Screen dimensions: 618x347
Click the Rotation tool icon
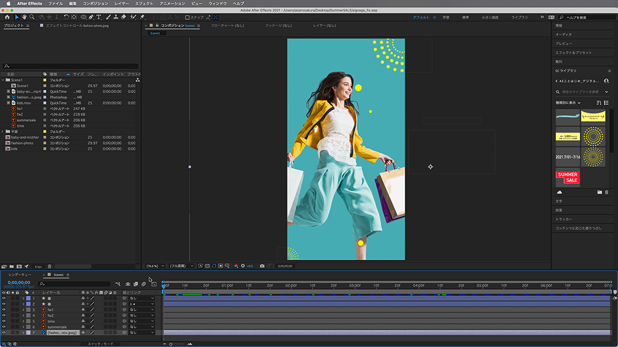pos(66,17)
